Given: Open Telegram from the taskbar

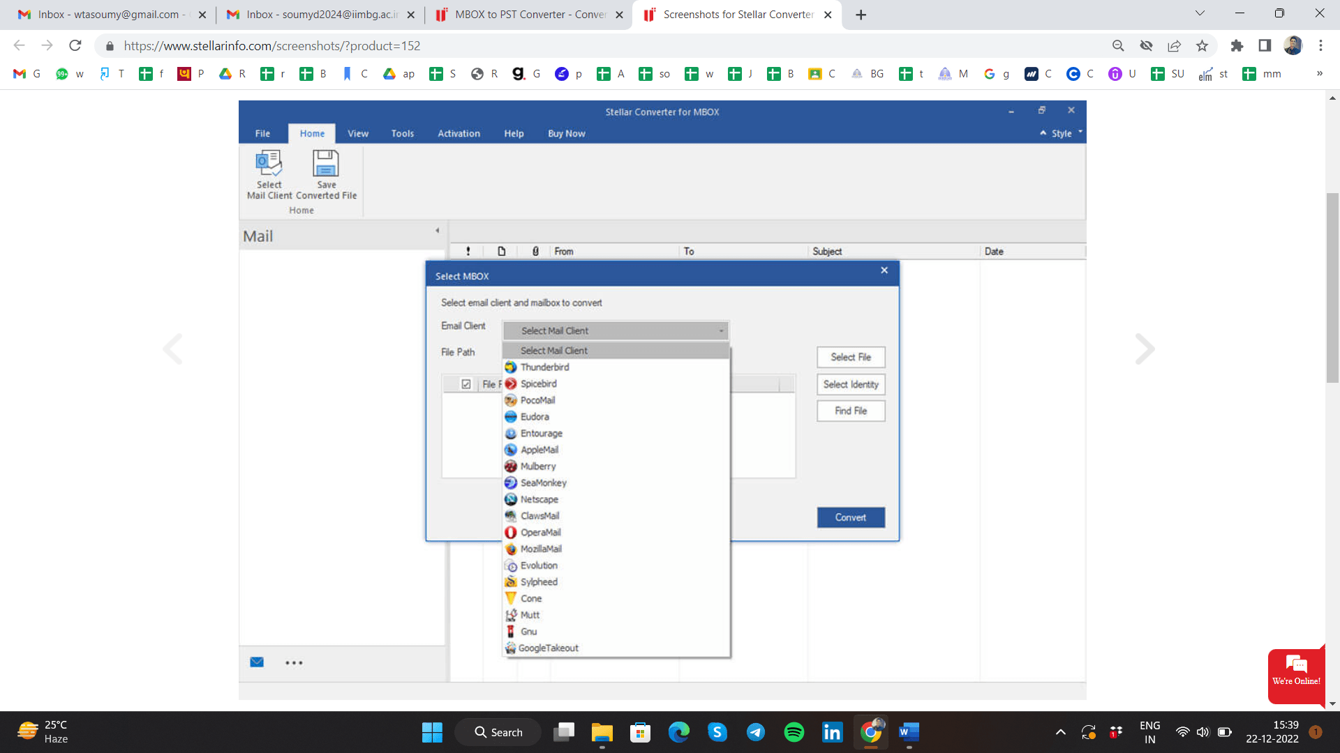Looking at the screenshot, I should (755, 732).
